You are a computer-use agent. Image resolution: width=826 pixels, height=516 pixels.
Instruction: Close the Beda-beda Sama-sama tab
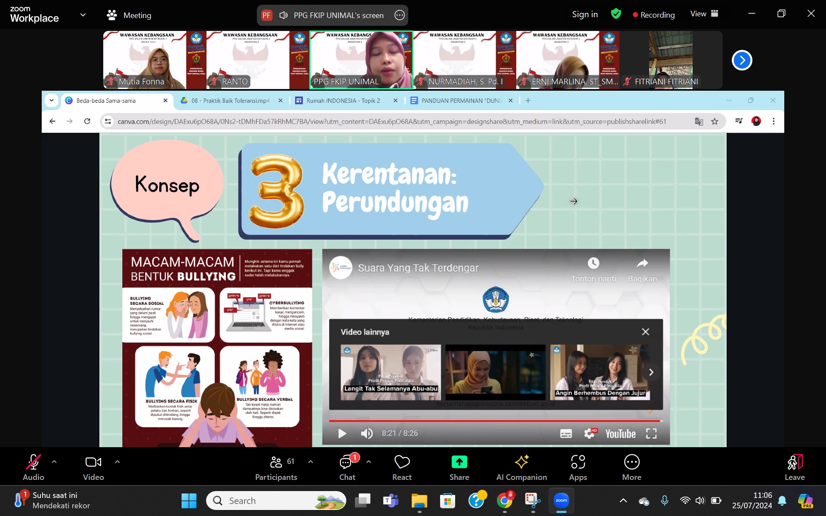165,101
